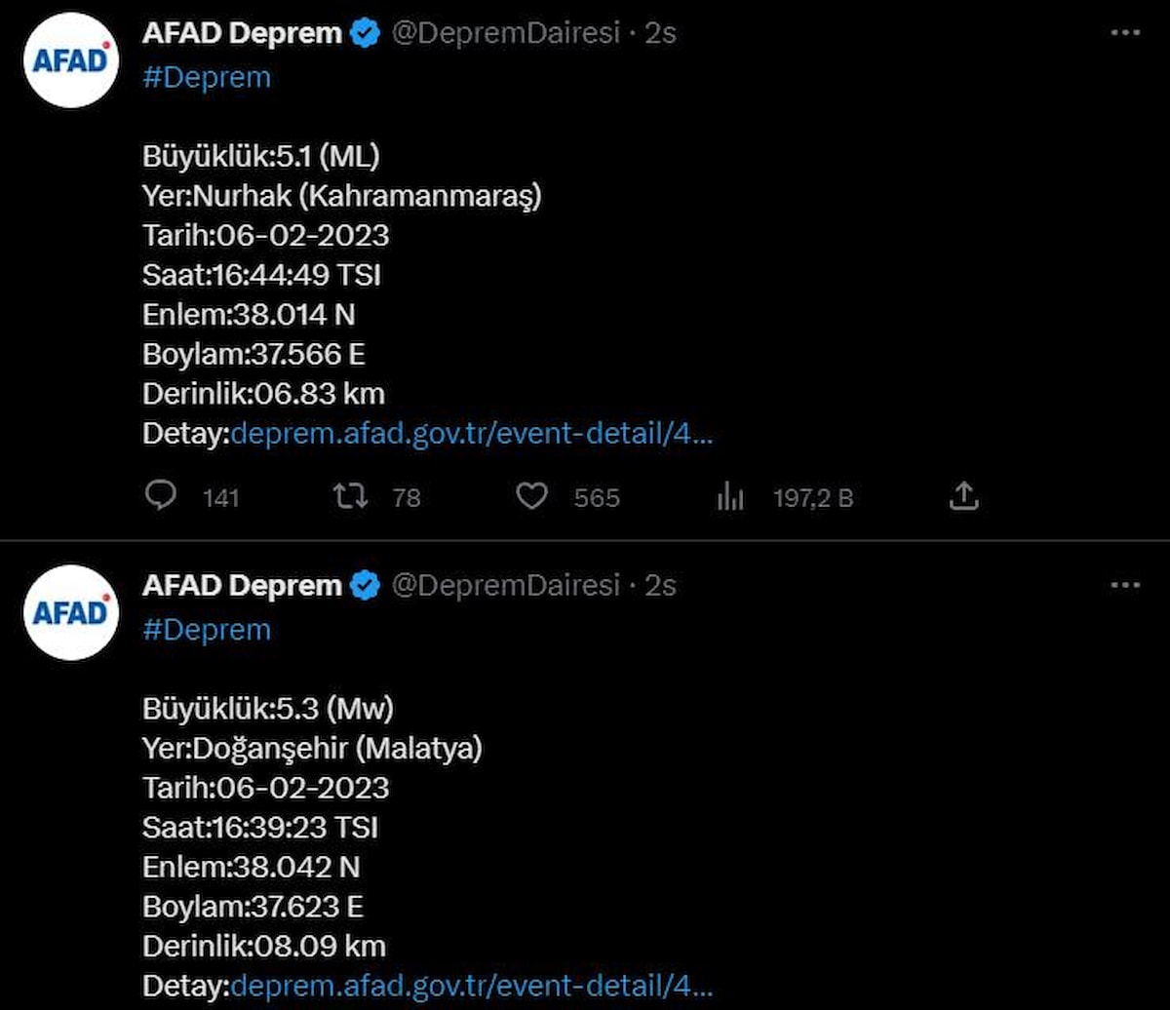Share the Nurhak earthquake tweet
The image size is (1170, 1010).
point(962,497)
